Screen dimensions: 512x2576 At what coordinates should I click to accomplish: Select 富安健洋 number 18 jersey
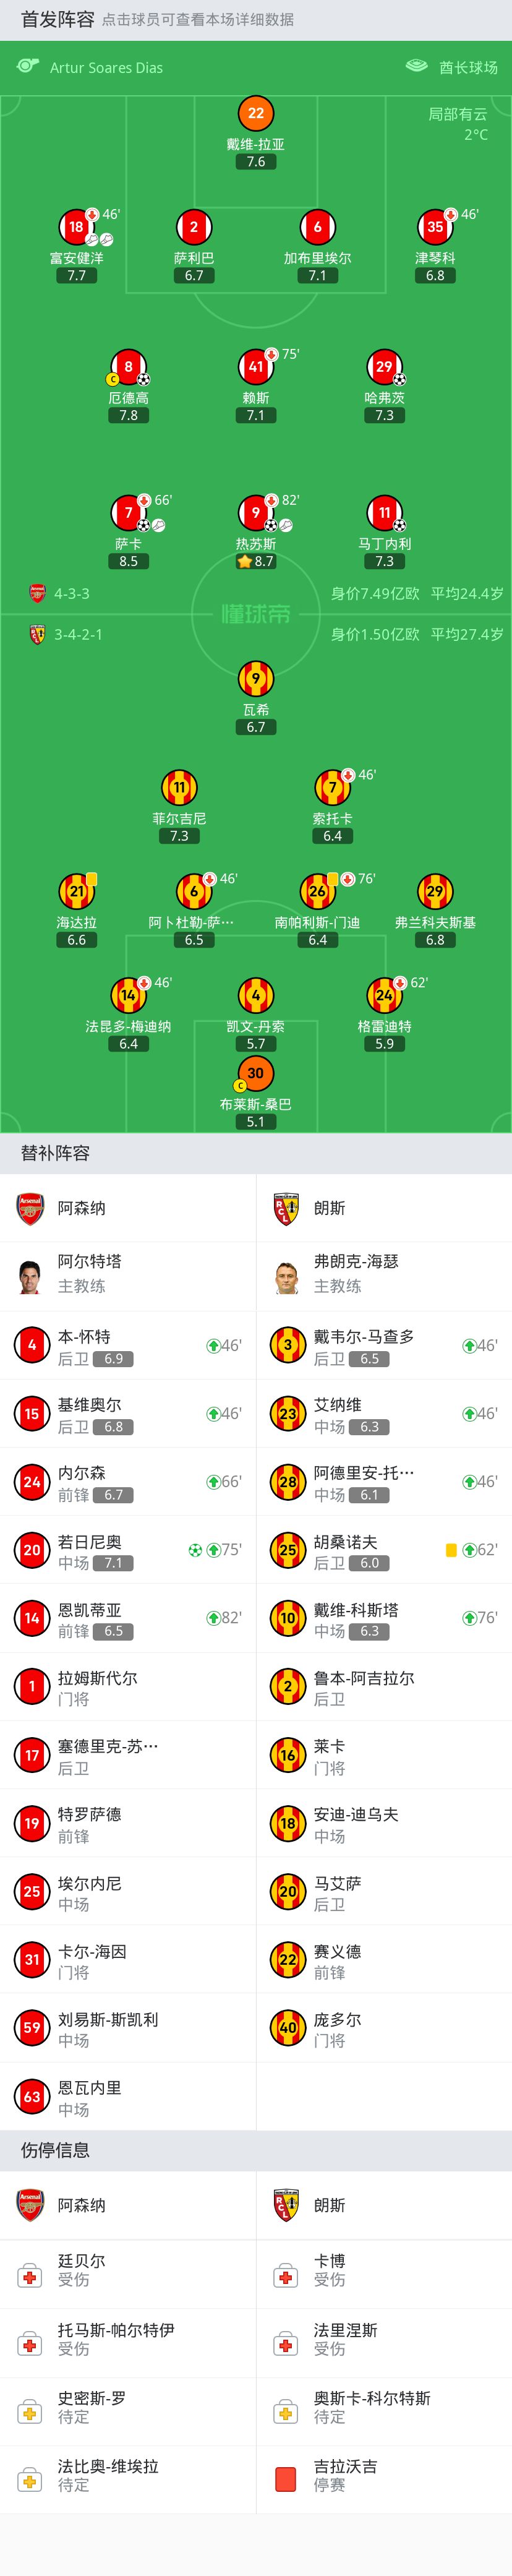(x=77, y=227)
